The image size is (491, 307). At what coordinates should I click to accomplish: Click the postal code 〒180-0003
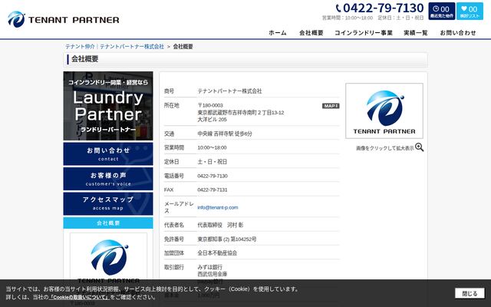coord(210,105)
